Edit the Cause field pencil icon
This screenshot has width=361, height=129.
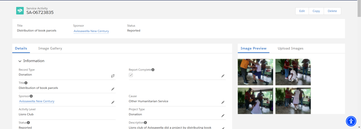(223, 102)
